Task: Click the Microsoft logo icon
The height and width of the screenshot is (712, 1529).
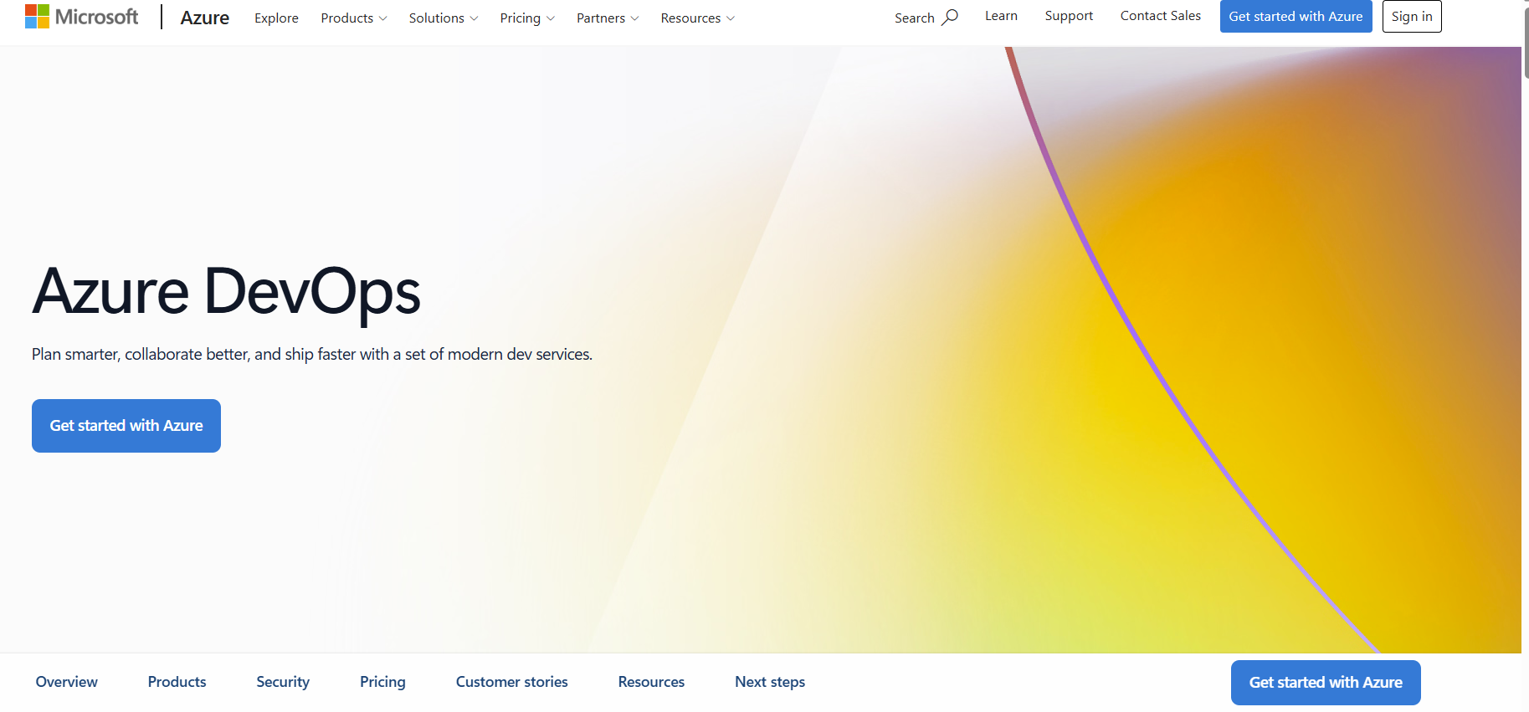Action: click(81, 17)
